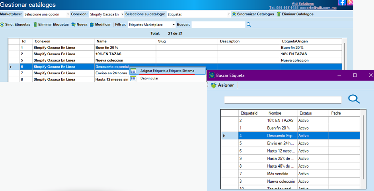Open the Filtrar Etiquetas Marketplace dropdown
The image size is (374, 191).
(151, 25)
